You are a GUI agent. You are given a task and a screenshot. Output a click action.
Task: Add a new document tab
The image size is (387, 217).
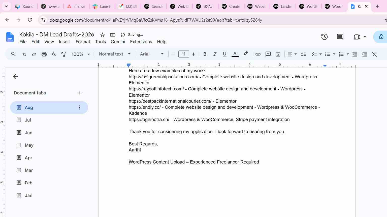(80, 93)
